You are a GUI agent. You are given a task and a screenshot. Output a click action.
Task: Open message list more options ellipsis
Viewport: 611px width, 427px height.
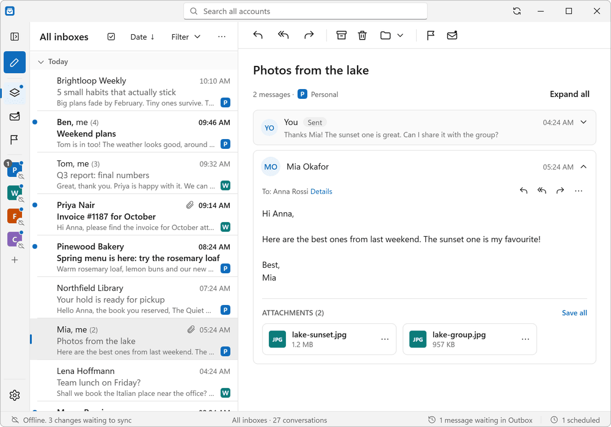pyautogui.click(x=222, y=37)
